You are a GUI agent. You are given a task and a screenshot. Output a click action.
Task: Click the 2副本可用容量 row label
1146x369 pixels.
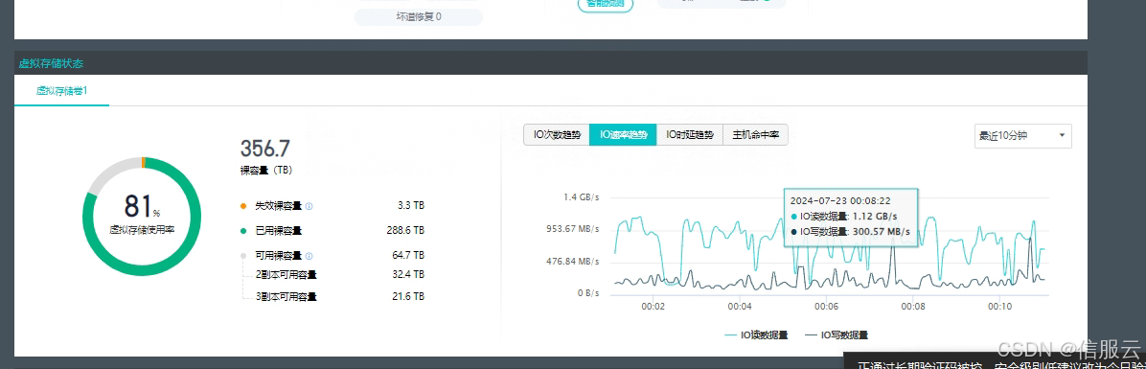[286, 275]
